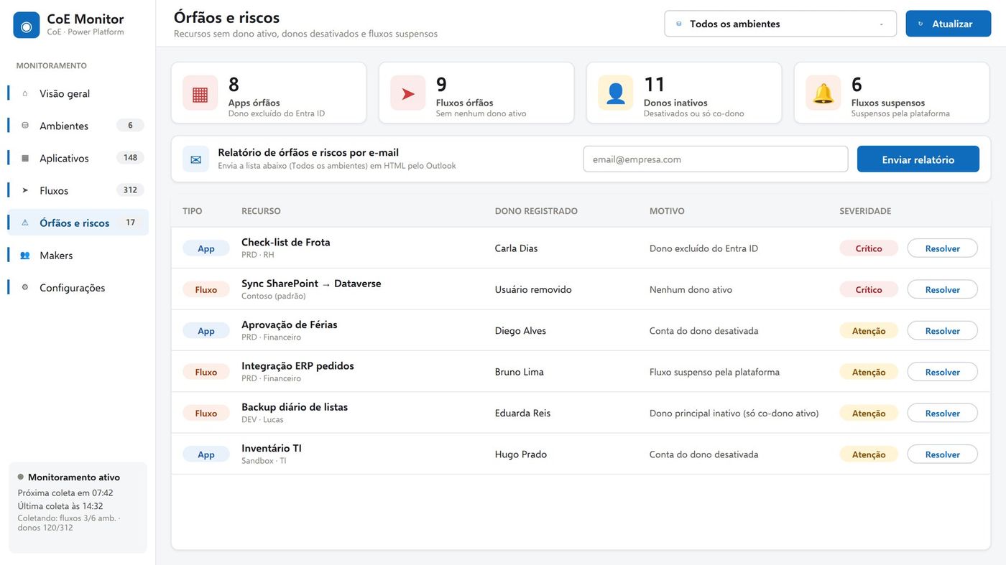Click the Configurações gear icon
The height and width of the screenshot is (565, 1006).
(x=25, y=287)
